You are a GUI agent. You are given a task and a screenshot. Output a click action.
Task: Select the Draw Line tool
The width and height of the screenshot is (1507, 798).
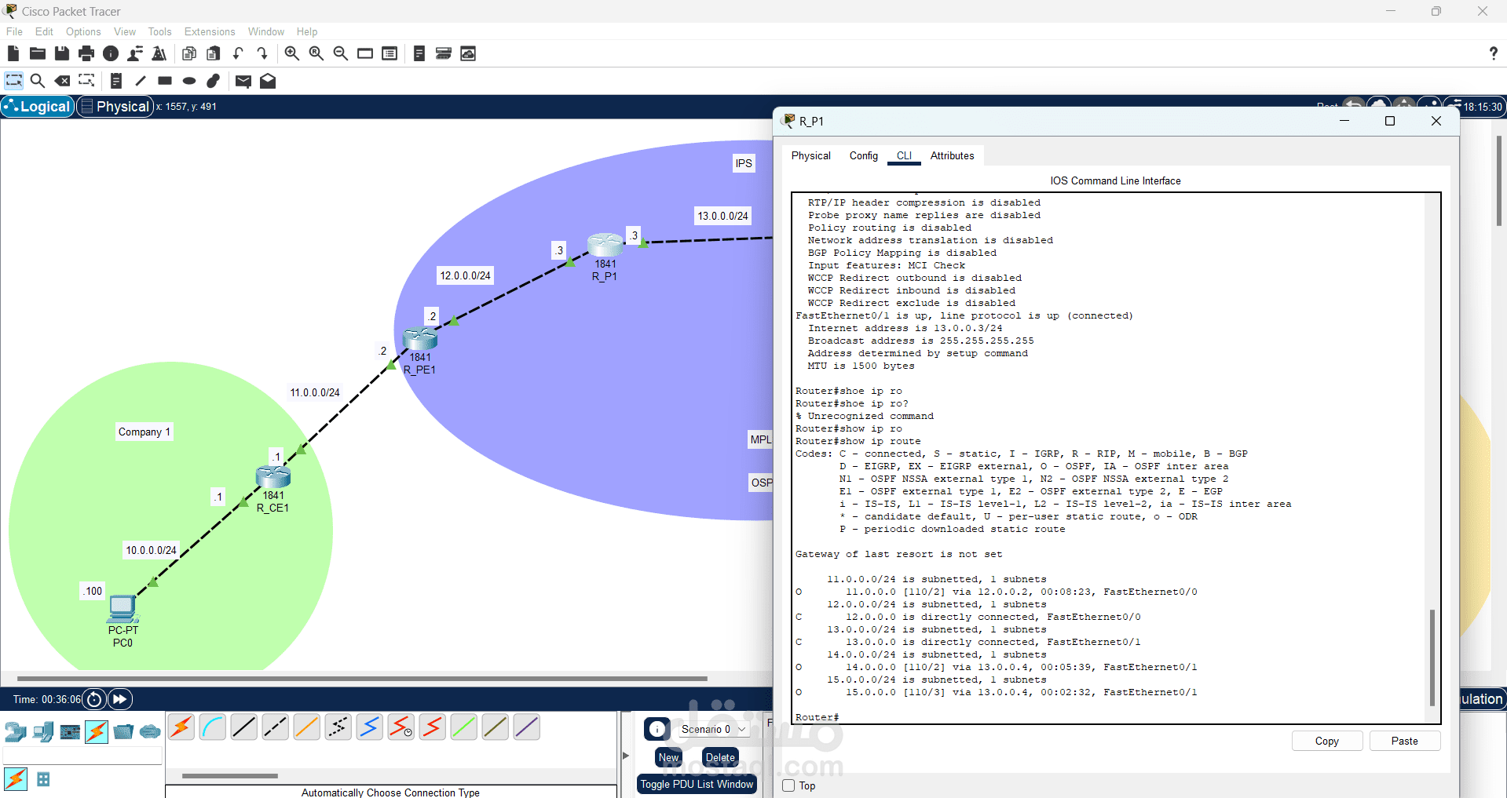141,81
